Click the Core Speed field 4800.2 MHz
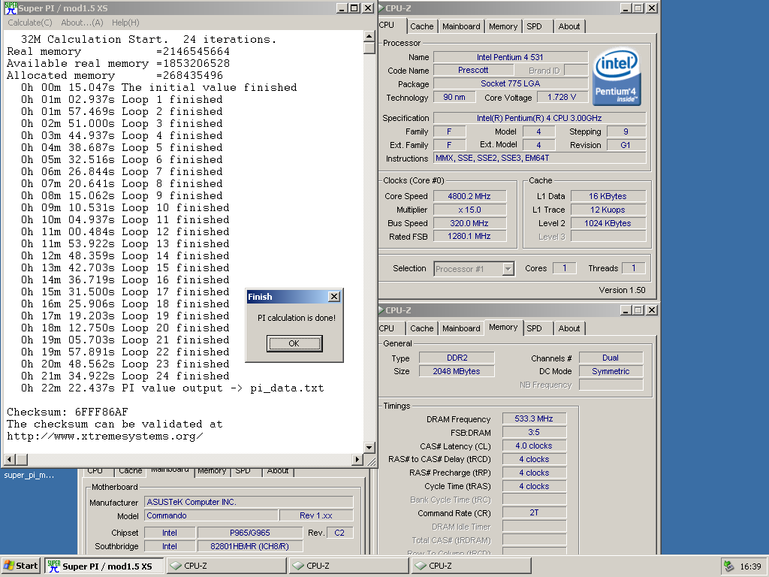This screenshot has width=769, height=577. click(x=469, y=196)
